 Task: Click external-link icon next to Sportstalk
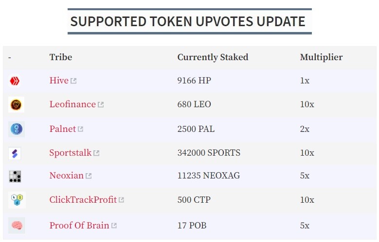96,153
